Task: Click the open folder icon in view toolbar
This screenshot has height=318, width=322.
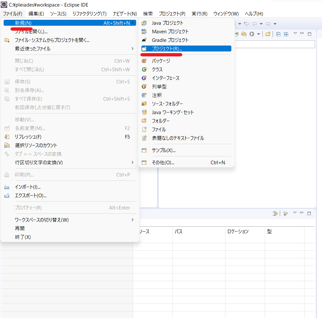Action: pos(244,34)
